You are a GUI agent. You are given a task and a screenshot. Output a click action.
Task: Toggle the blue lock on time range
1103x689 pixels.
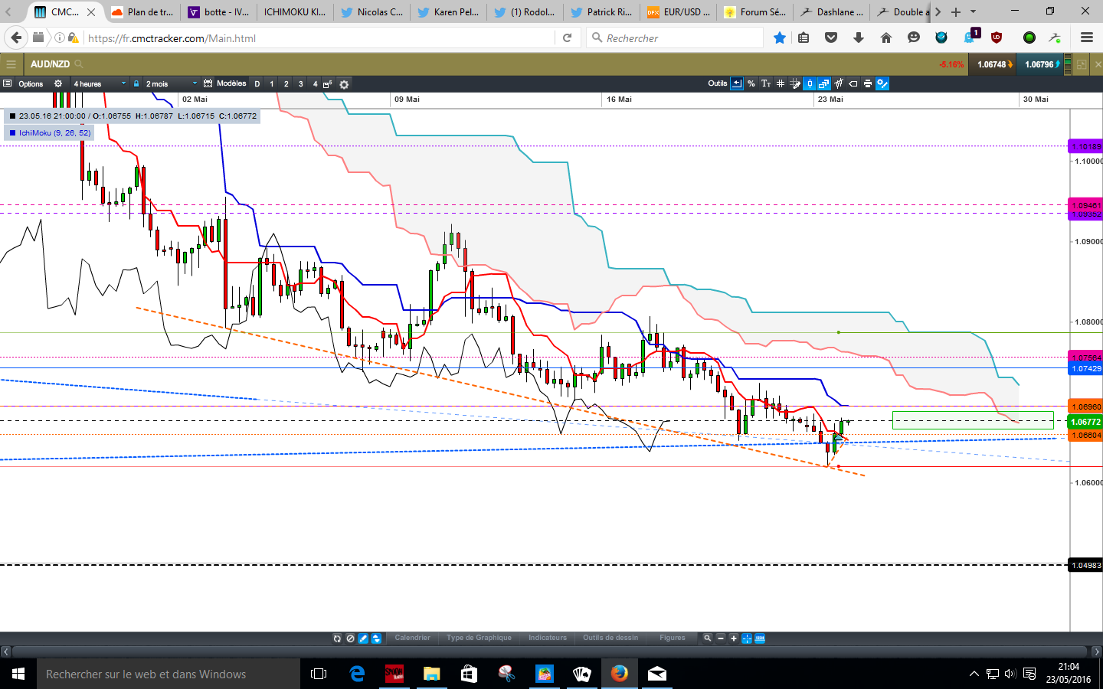pos(136,84)
